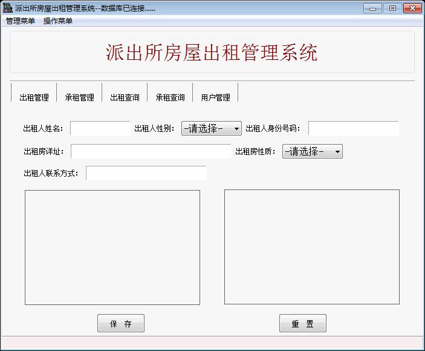Viewport: 425px width, 351px height.
Task: Switch to the 出租查询 tab
Action: [125, 97]
